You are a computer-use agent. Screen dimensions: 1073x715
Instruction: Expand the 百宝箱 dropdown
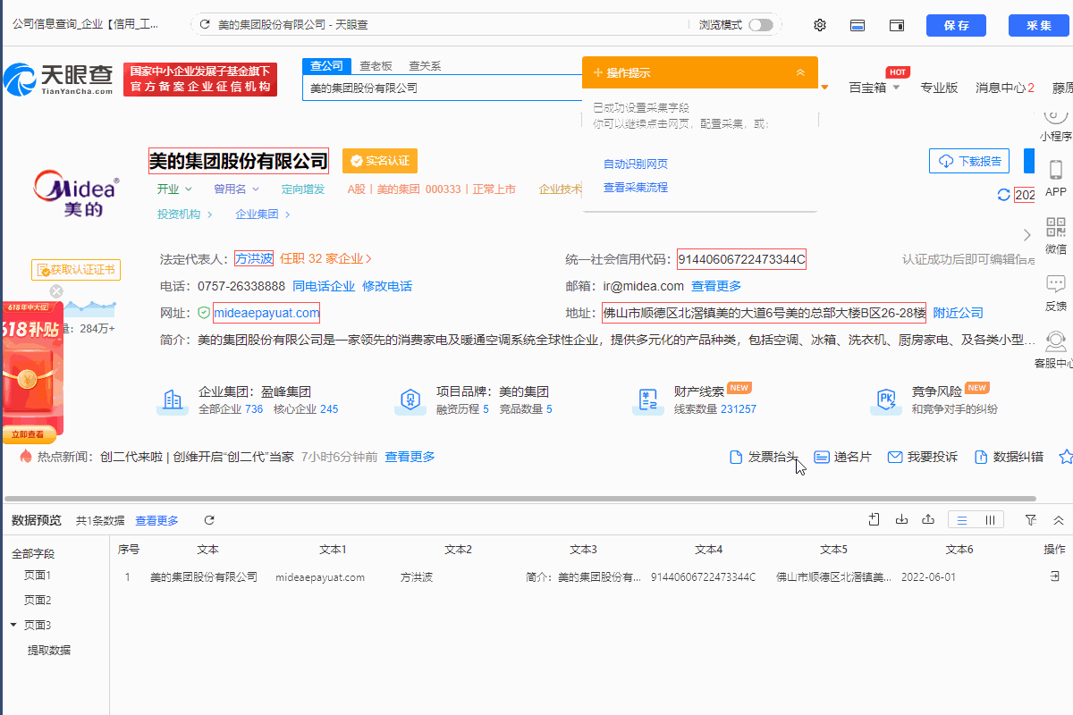874,88
